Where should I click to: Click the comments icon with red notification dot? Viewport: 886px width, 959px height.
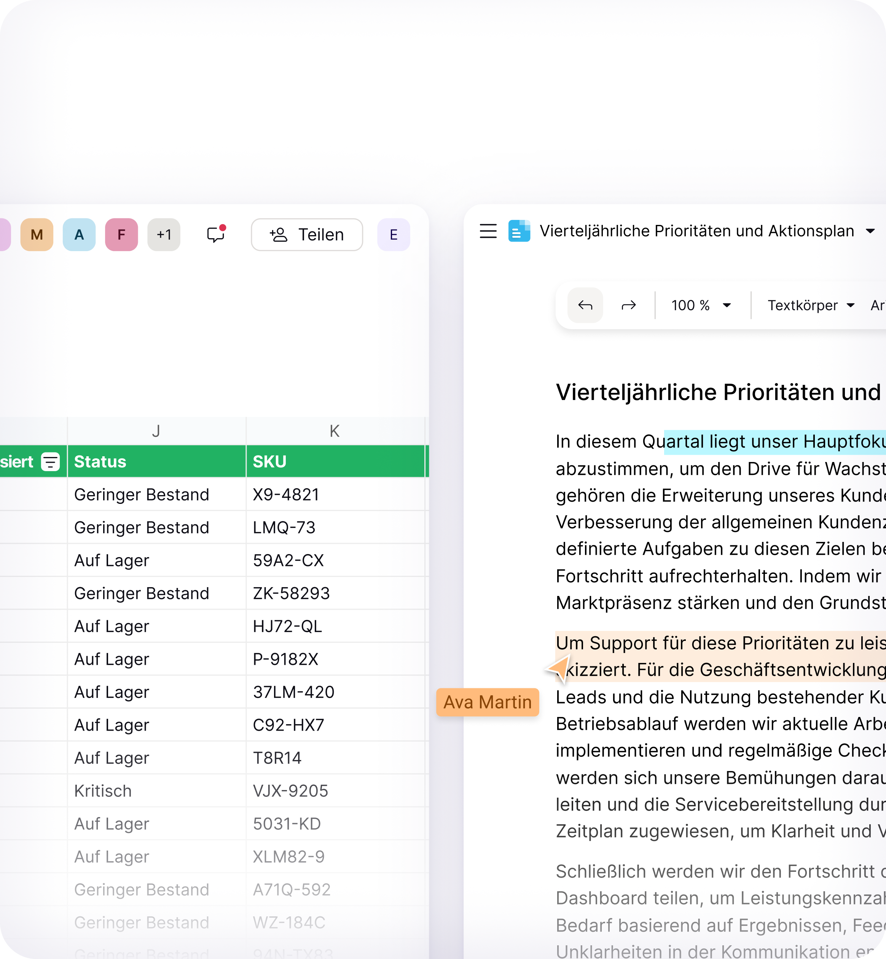[215, 234]
